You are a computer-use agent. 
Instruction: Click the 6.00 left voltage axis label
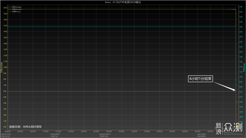tap(5, 91)
